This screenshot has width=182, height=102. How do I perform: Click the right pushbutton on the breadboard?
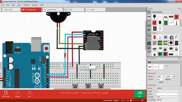(101, 86)
